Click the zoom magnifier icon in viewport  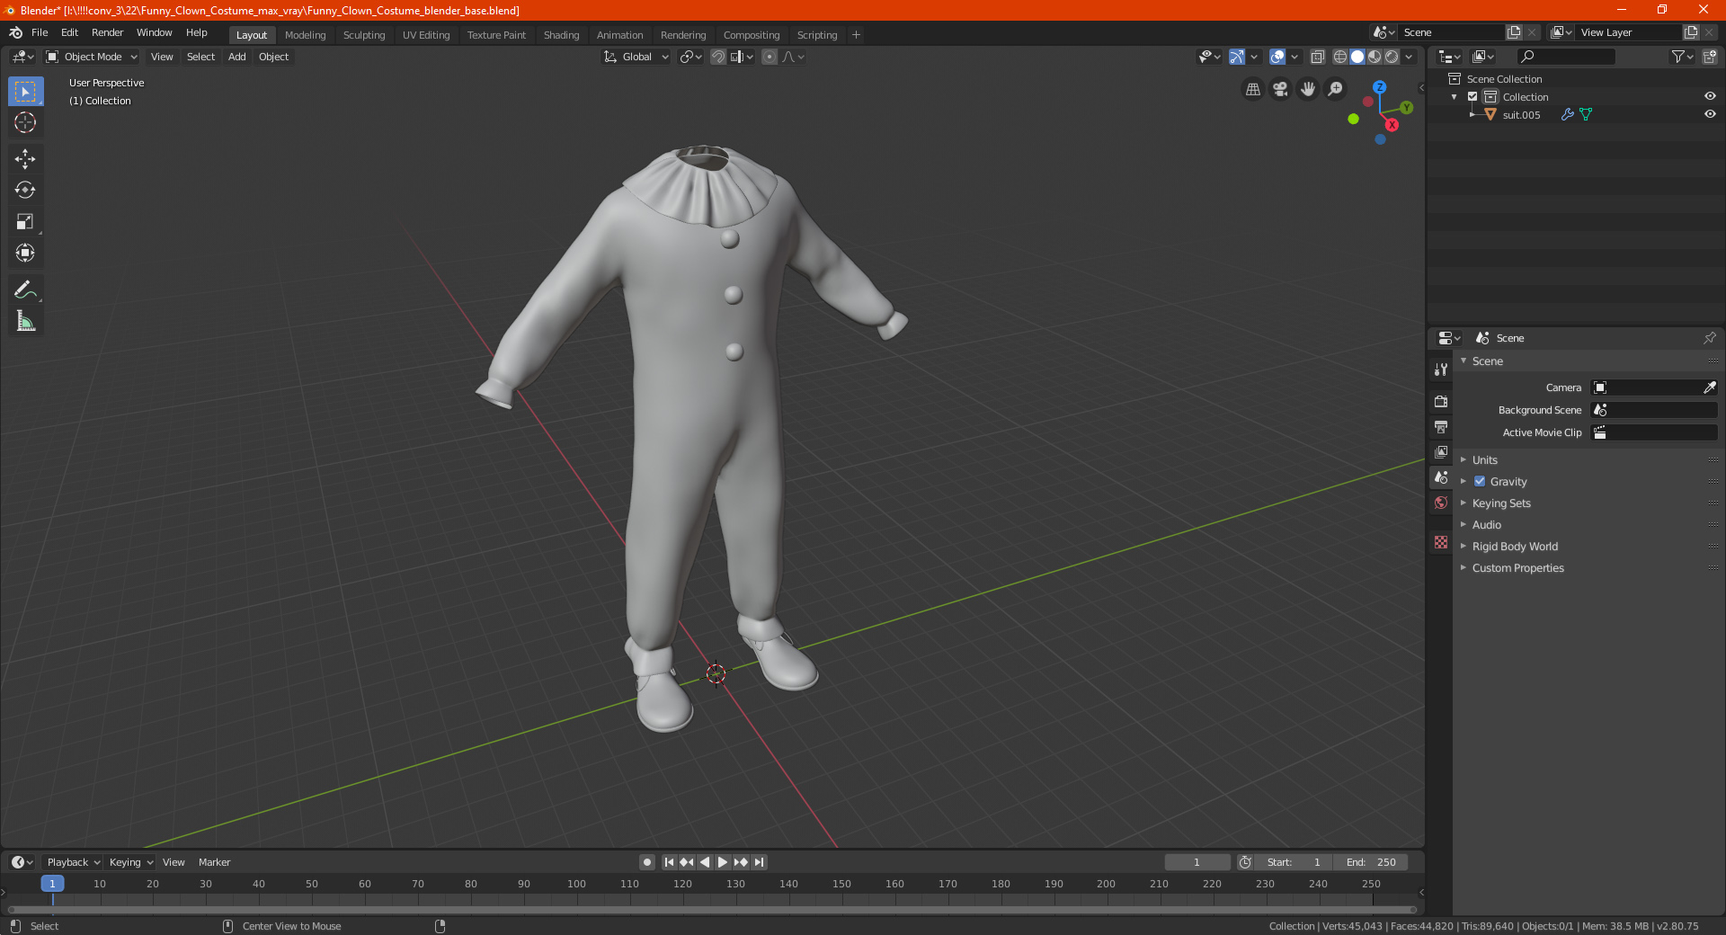[1336, 89]
